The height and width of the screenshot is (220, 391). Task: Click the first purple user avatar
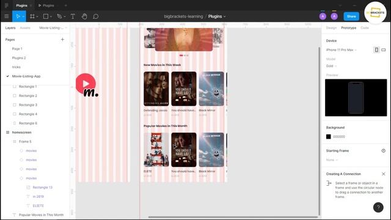(x=323, y=16)
